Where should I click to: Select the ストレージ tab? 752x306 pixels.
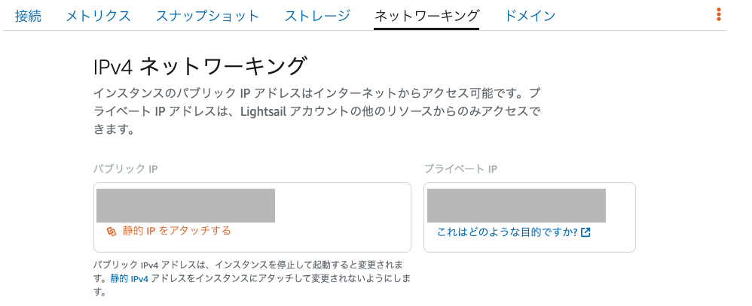pyautogui.click(x=317, y=16)
